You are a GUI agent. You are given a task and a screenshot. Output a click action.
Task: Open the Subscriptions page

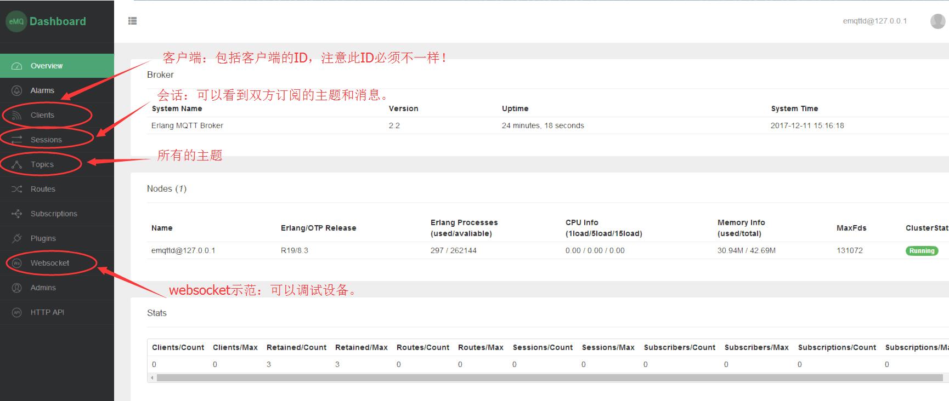tap(54, 214)
